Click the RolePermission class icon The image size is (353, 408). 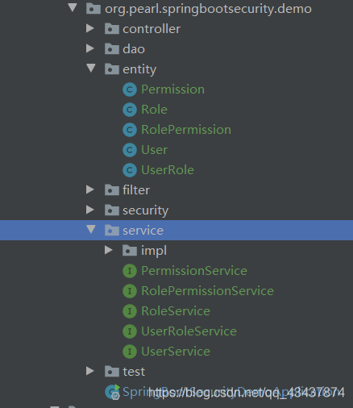click(x=130, y=130)
